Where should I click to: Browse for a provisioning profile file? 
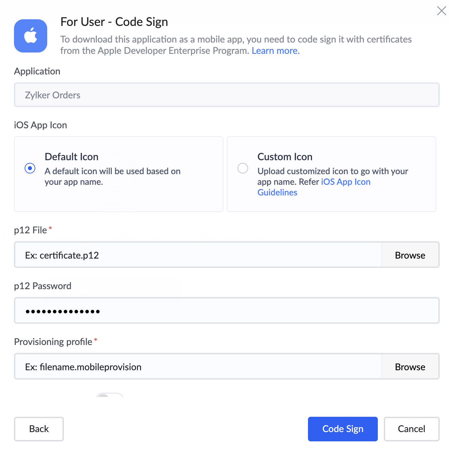410,367
